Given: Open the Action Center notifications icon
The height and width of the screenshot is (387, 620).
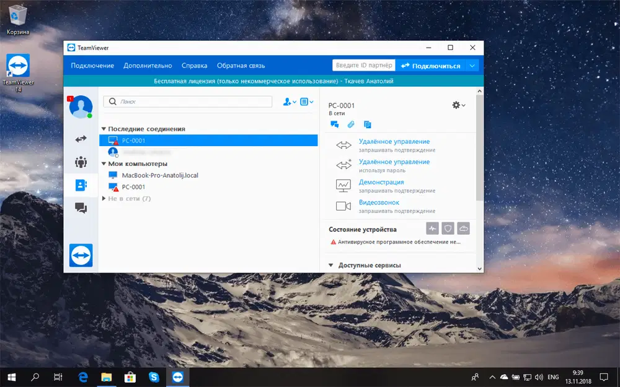Looking at the screenshot, I should click(604, 377).
